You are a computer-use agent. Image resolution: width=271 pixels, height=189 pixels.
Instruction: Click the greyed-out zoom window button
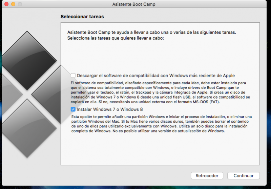(x=20, y=4)
